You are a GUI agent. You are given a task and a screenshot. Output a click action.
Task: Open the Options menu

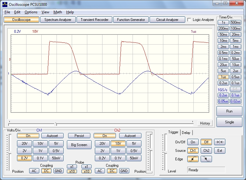pos(31,12)
